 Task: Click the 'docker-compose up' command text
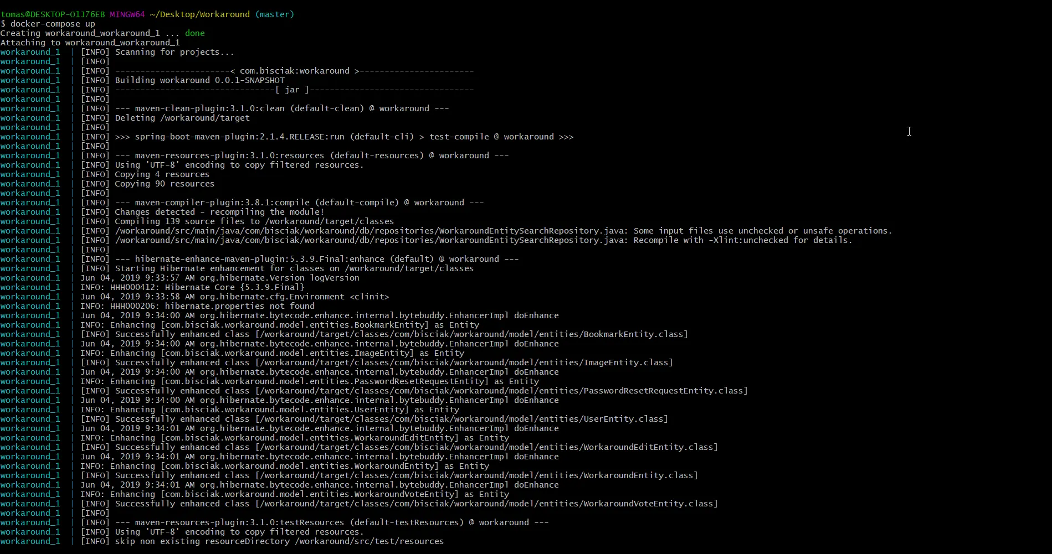[x=53, y=24]
